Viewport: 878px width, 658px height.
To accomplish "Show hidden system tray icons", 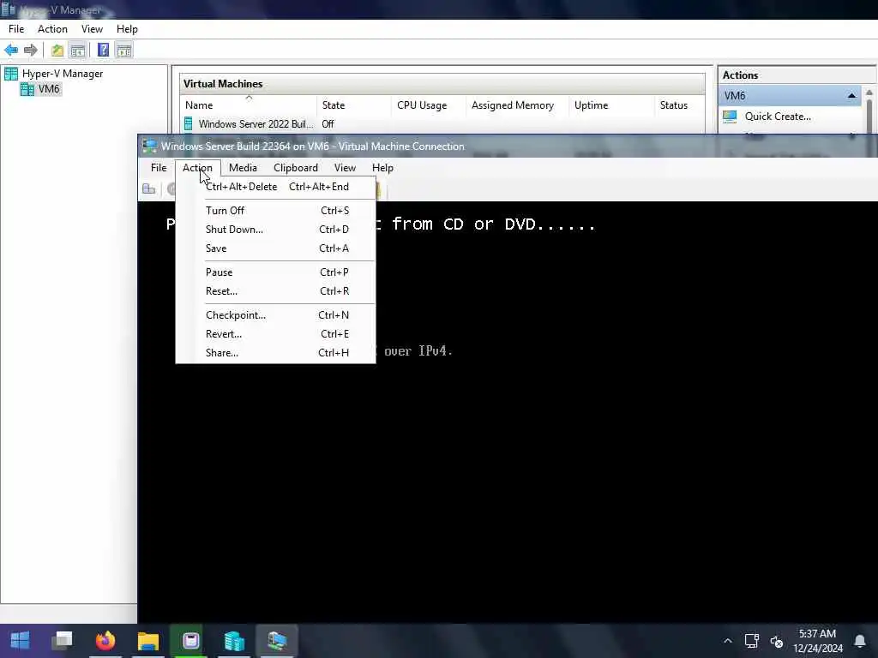I will tap(728, 641).
